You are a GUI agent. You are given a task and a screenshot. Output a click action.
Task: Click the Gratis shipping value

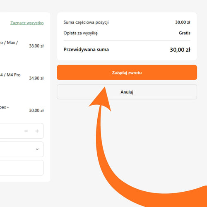tap(185, 33)
